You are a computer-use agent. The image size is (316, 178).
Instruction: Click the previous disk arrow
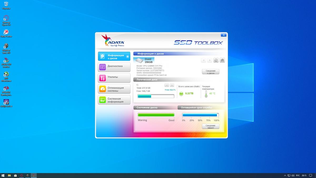203,60
